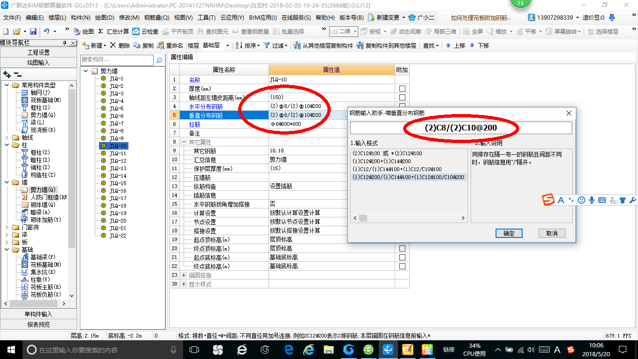Select 砌体加筋(Y) item
638x359 pixels.
pos(41,220)
